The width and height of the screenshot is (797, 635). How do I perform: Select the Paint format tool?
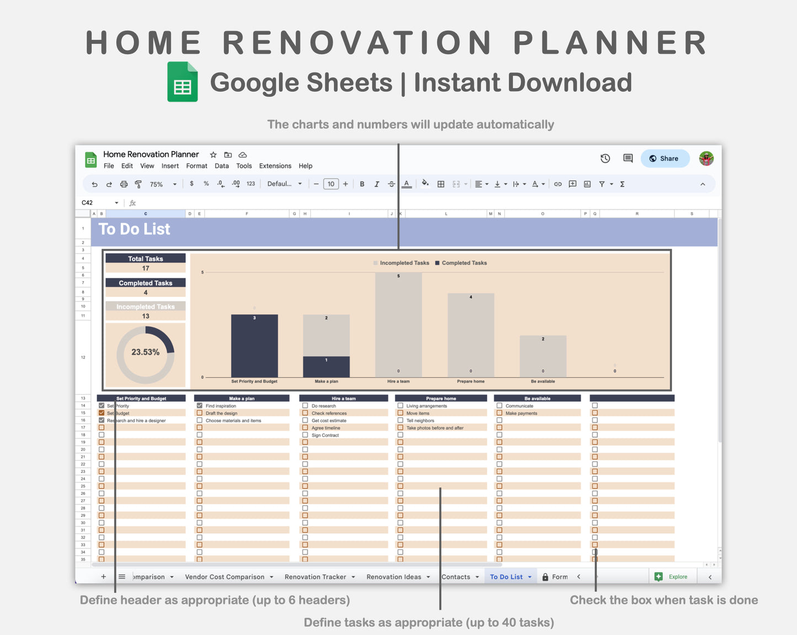pos(138,184)
